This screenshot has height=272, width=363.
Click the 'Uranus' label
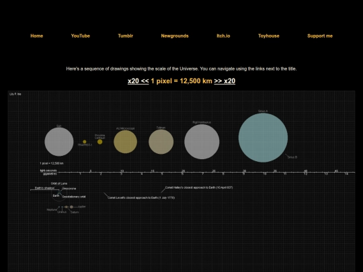pyautogui.click(x=62, y=212)
